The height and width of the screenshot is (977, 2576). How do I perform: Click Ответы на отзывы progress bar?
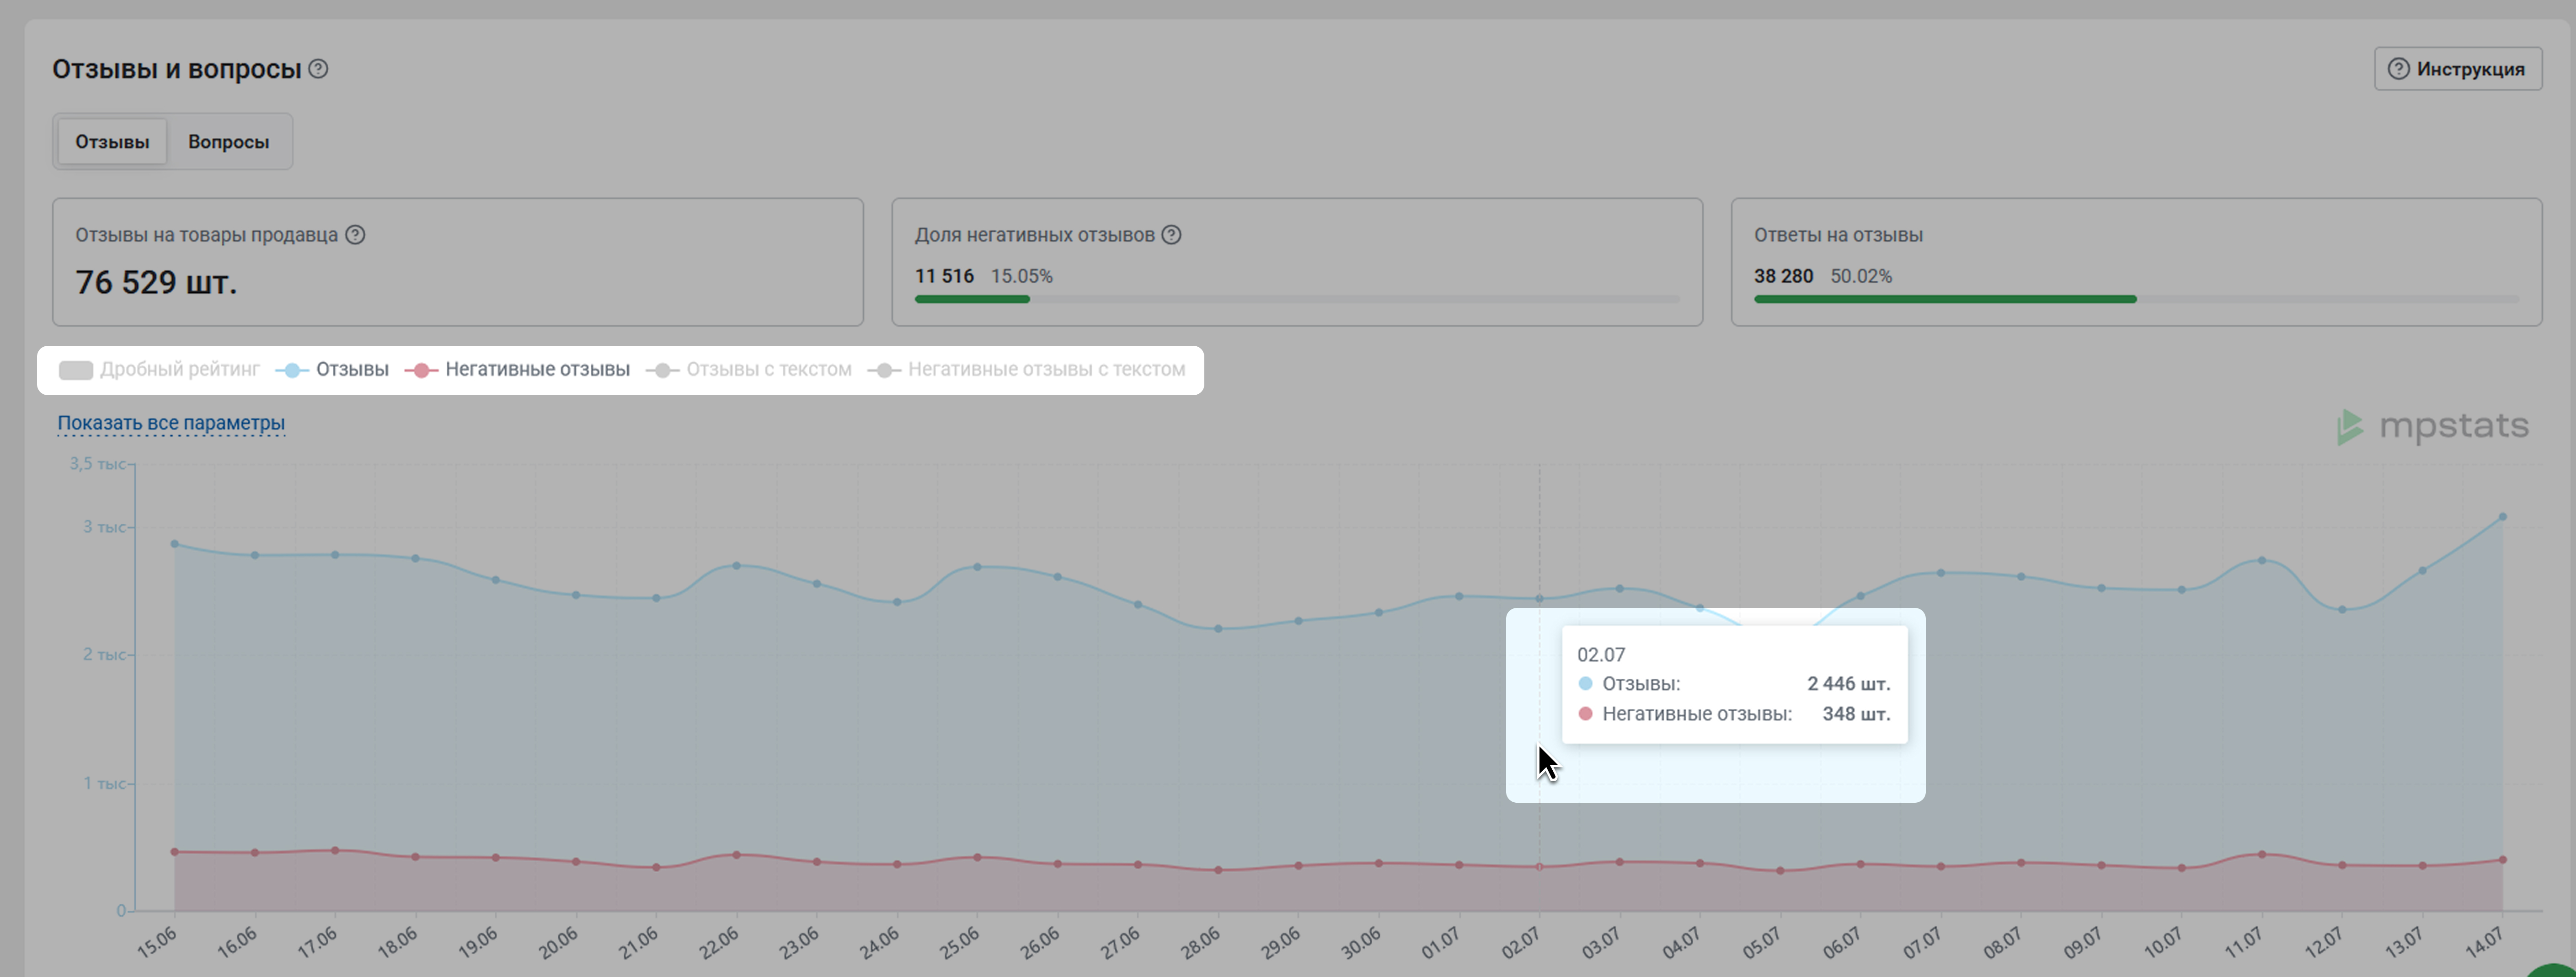click(2136, 299)
